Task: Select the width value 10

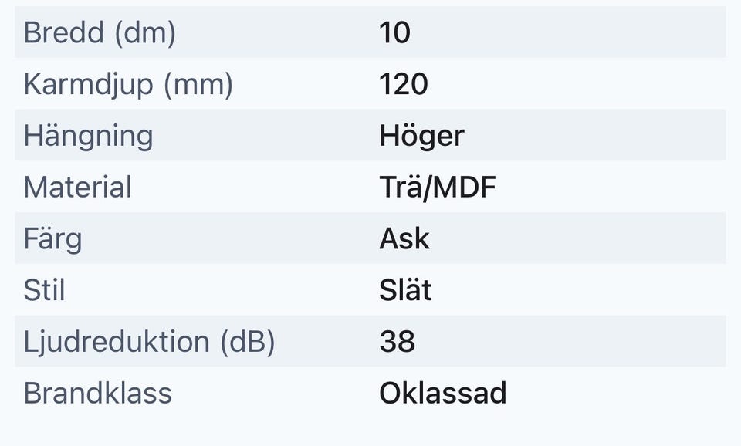Action: 394,33
